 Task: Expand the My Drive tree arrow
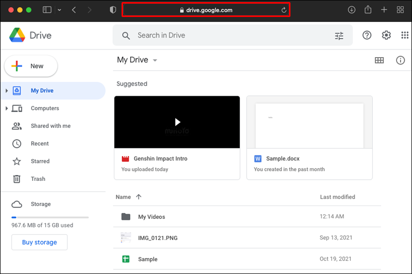coord(7,91)
